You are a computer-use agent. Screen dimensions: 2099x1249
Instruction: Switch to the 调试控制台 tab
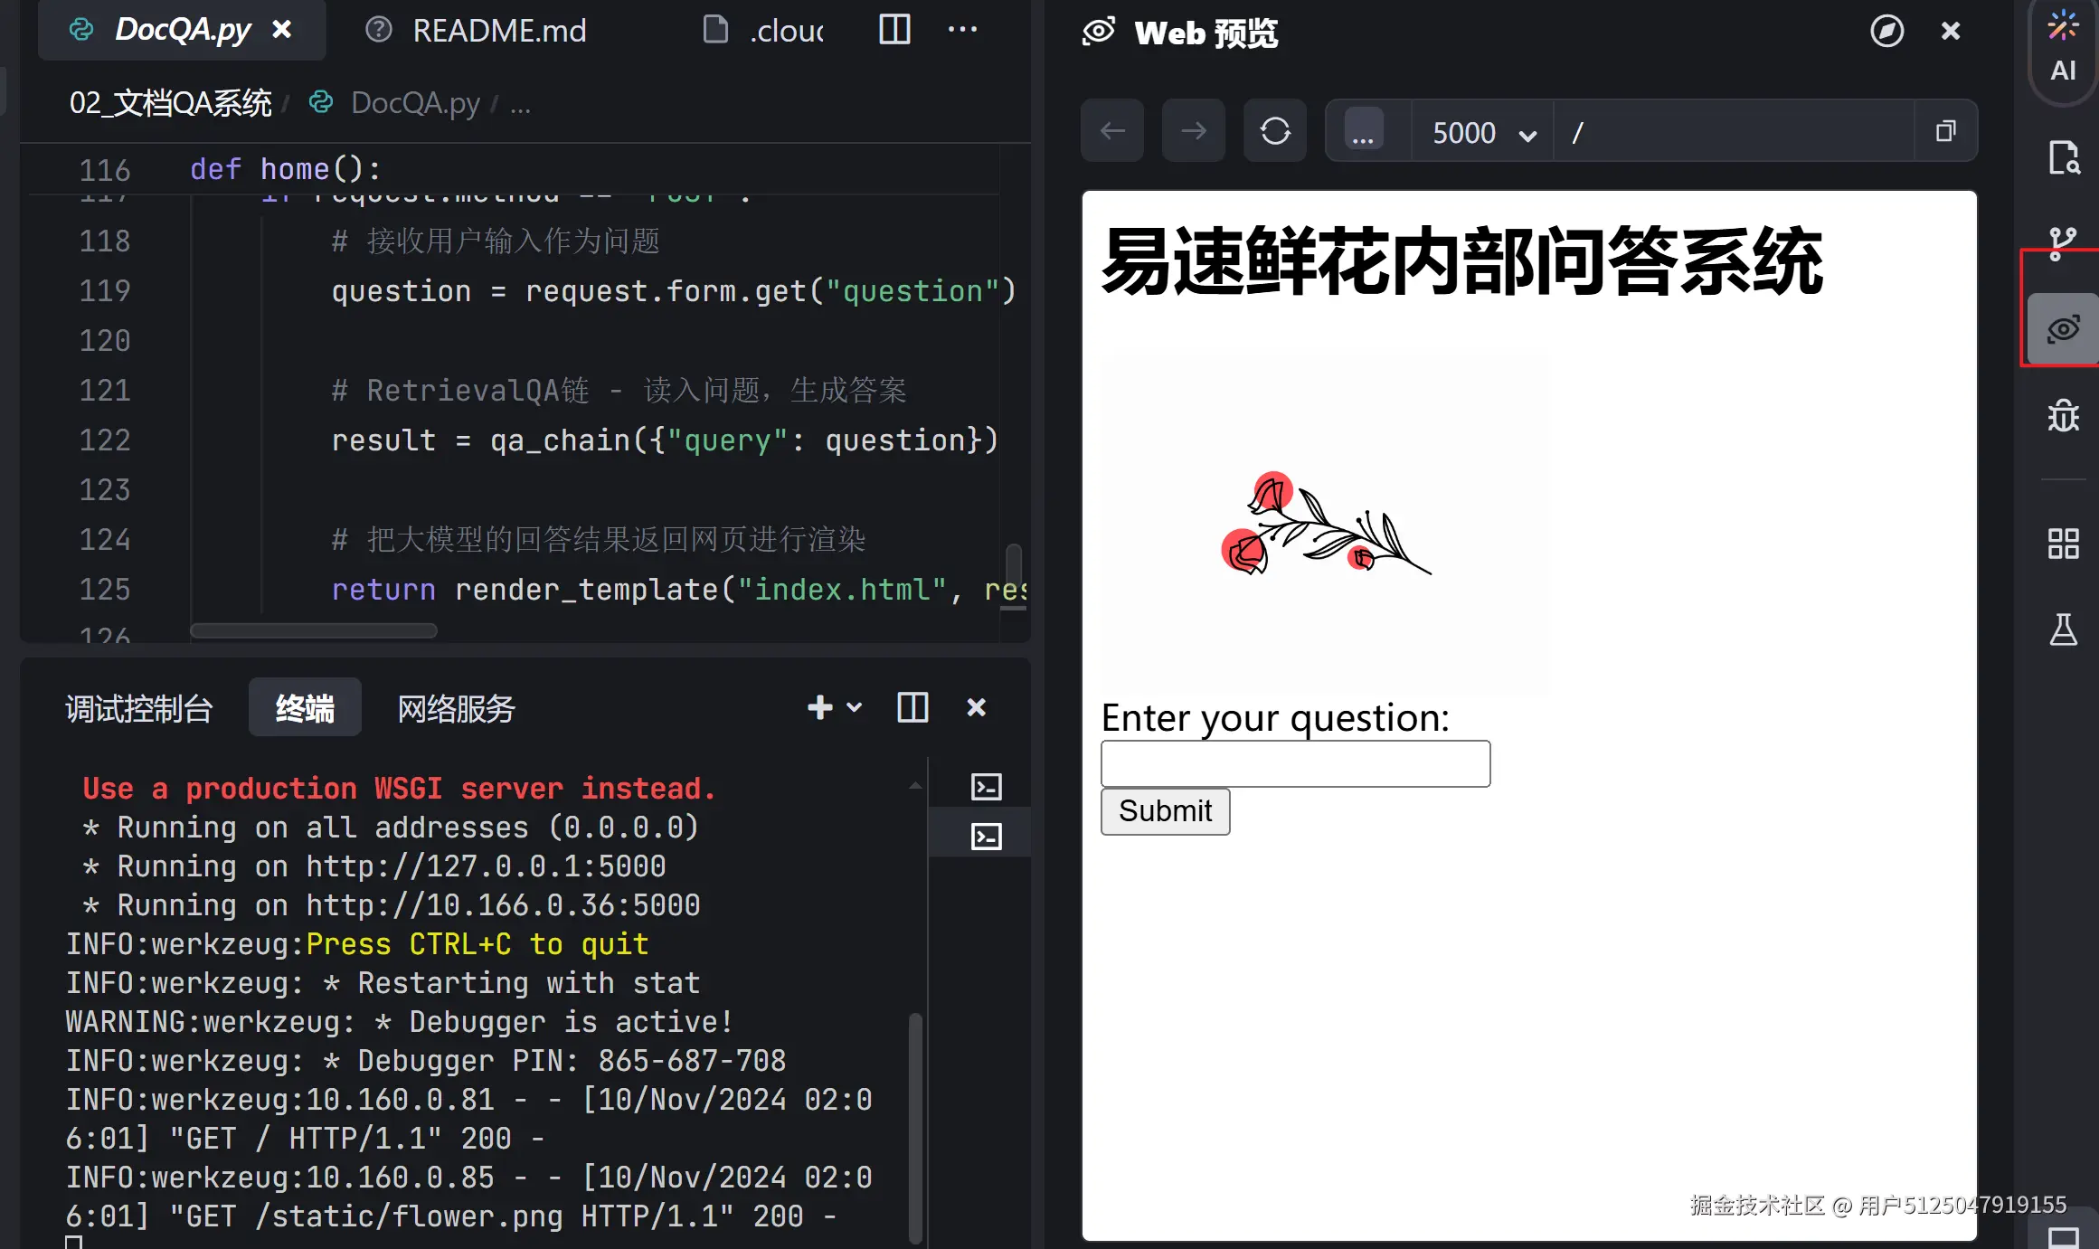pyautogui.click(x=139, y=708)
